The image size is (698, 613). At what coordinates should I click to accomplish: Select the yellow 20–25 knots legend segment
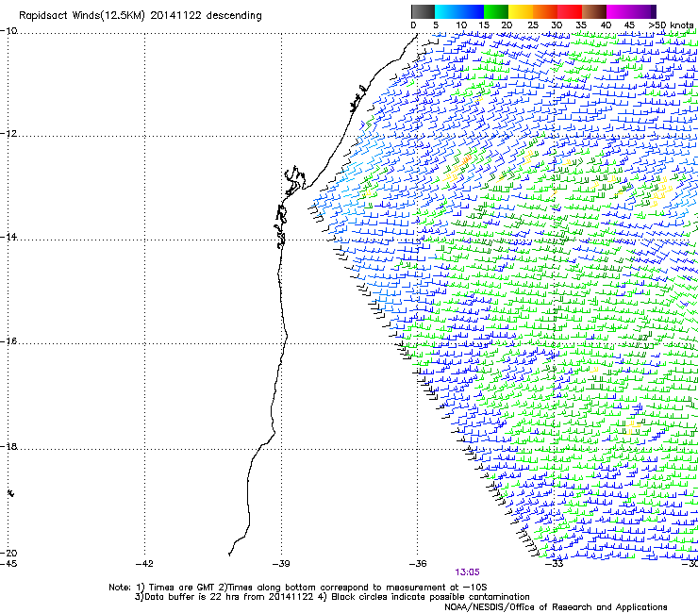tap(521, 11)
